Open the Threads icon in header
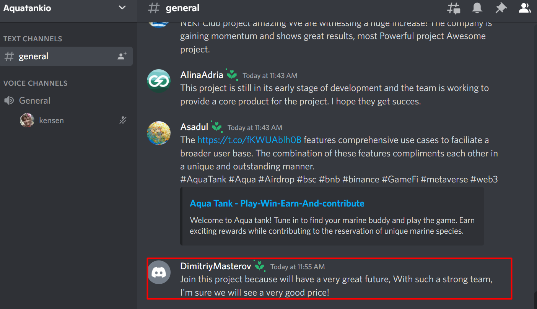The image size is (537, 309). [x=454, y=8]
